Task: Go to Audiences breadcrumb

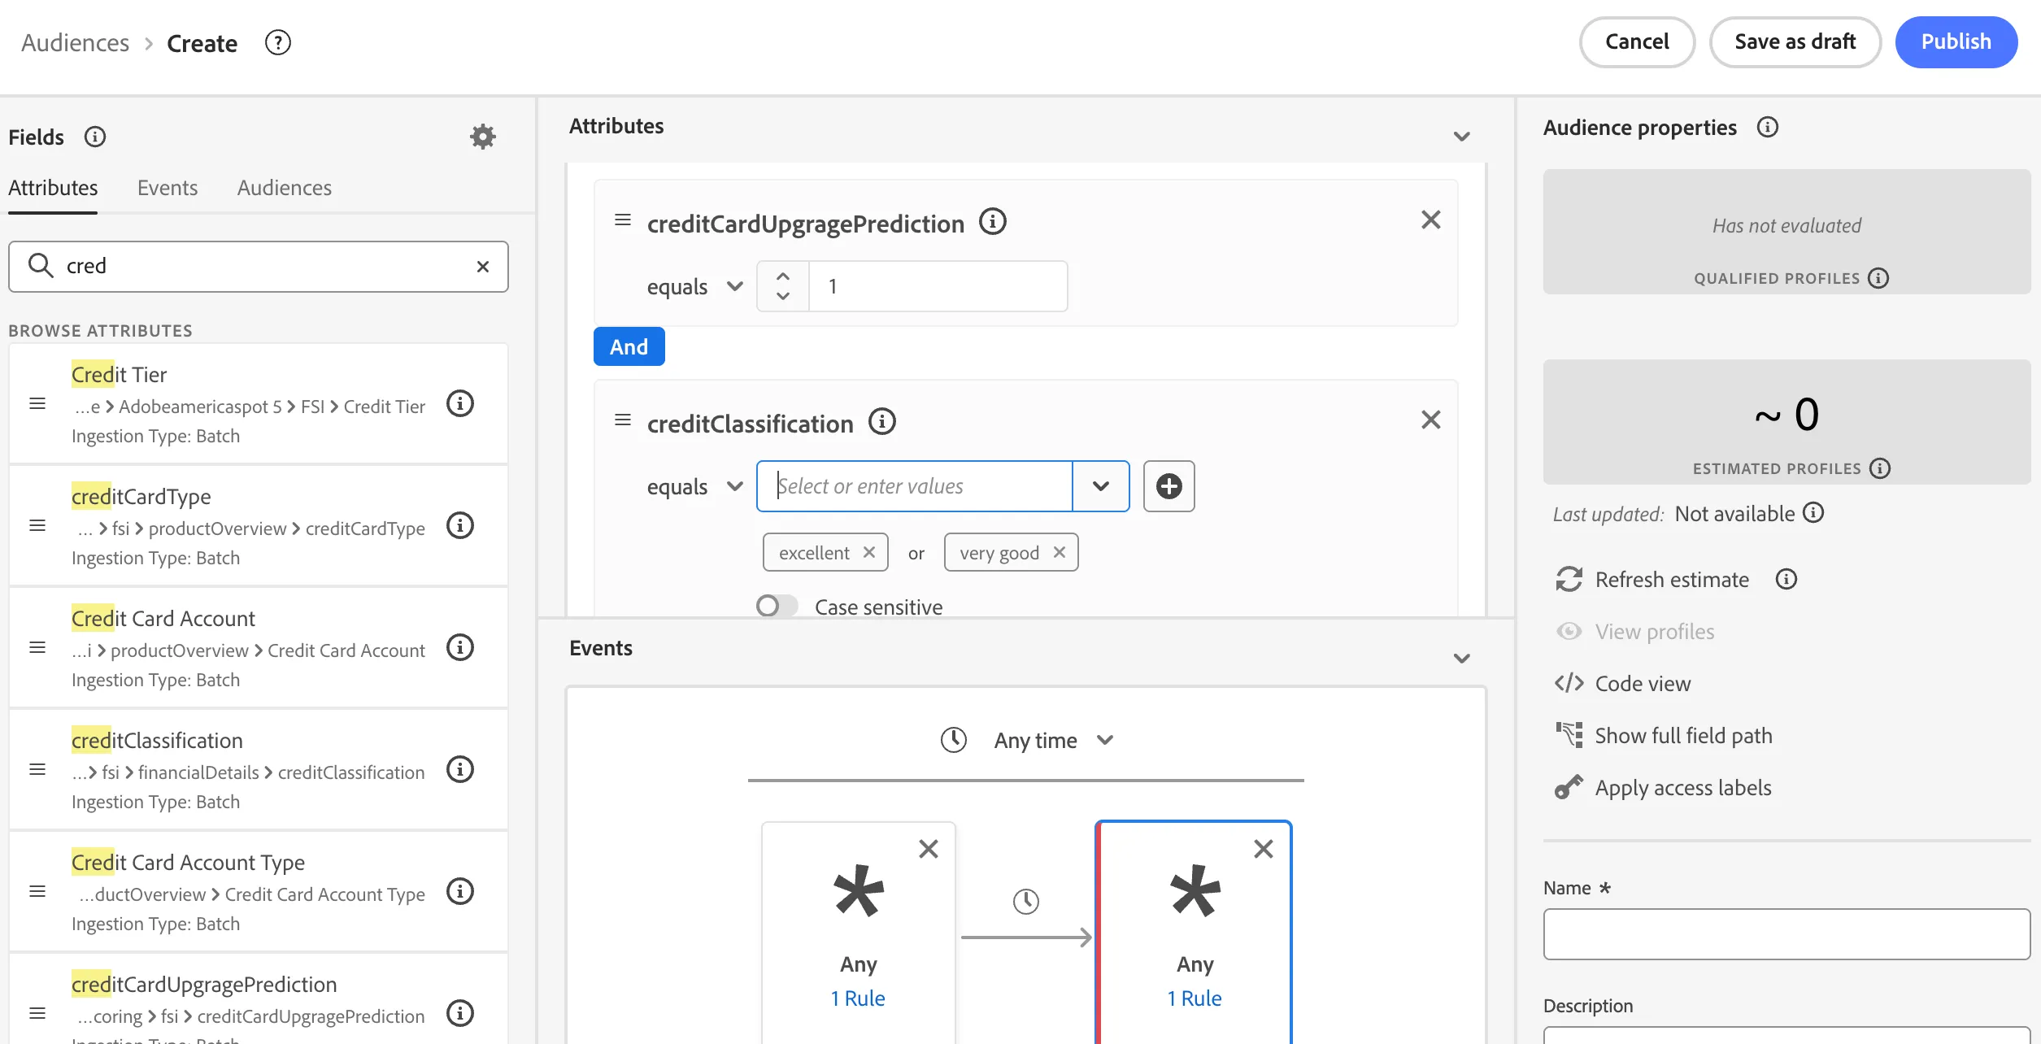Action: coord(76,42)
